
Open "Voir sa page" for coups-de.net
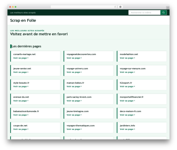click(x=21, y=129)
